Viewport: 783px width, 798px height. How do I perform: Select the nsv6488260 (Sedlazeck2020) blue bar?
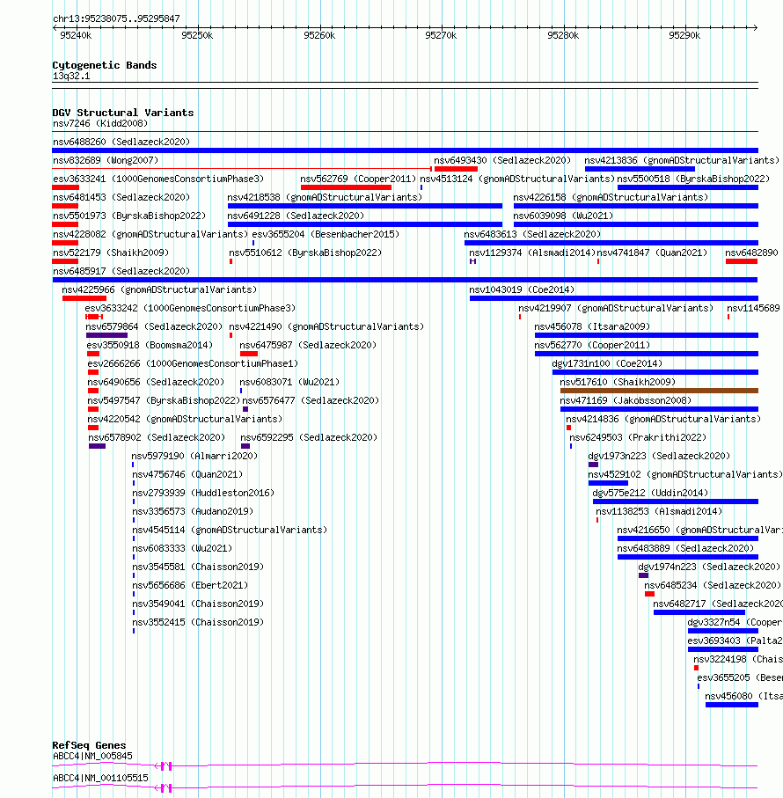pos(405,150)
